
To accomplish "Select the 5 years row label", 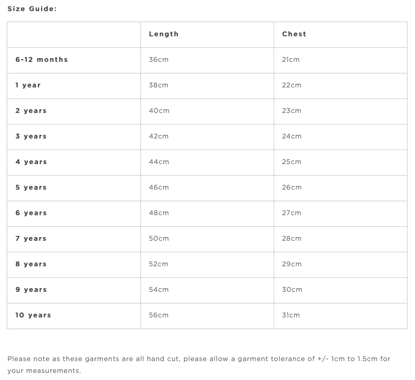I will click(31, 187).
